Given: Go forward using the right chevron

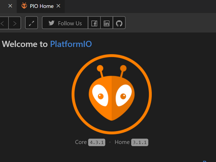Looking at the screenshot, I should click(15, 23).
